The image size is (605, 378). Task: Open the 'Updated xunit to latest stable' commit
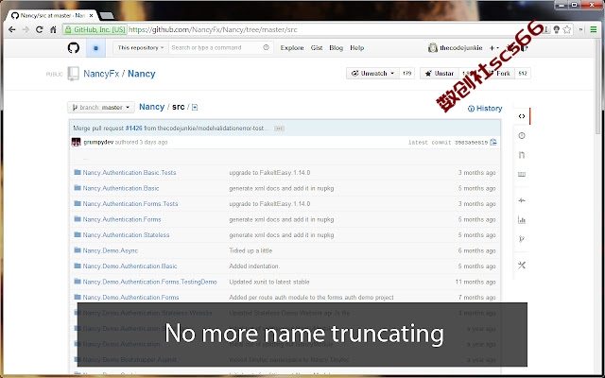(x=269, y=282)
